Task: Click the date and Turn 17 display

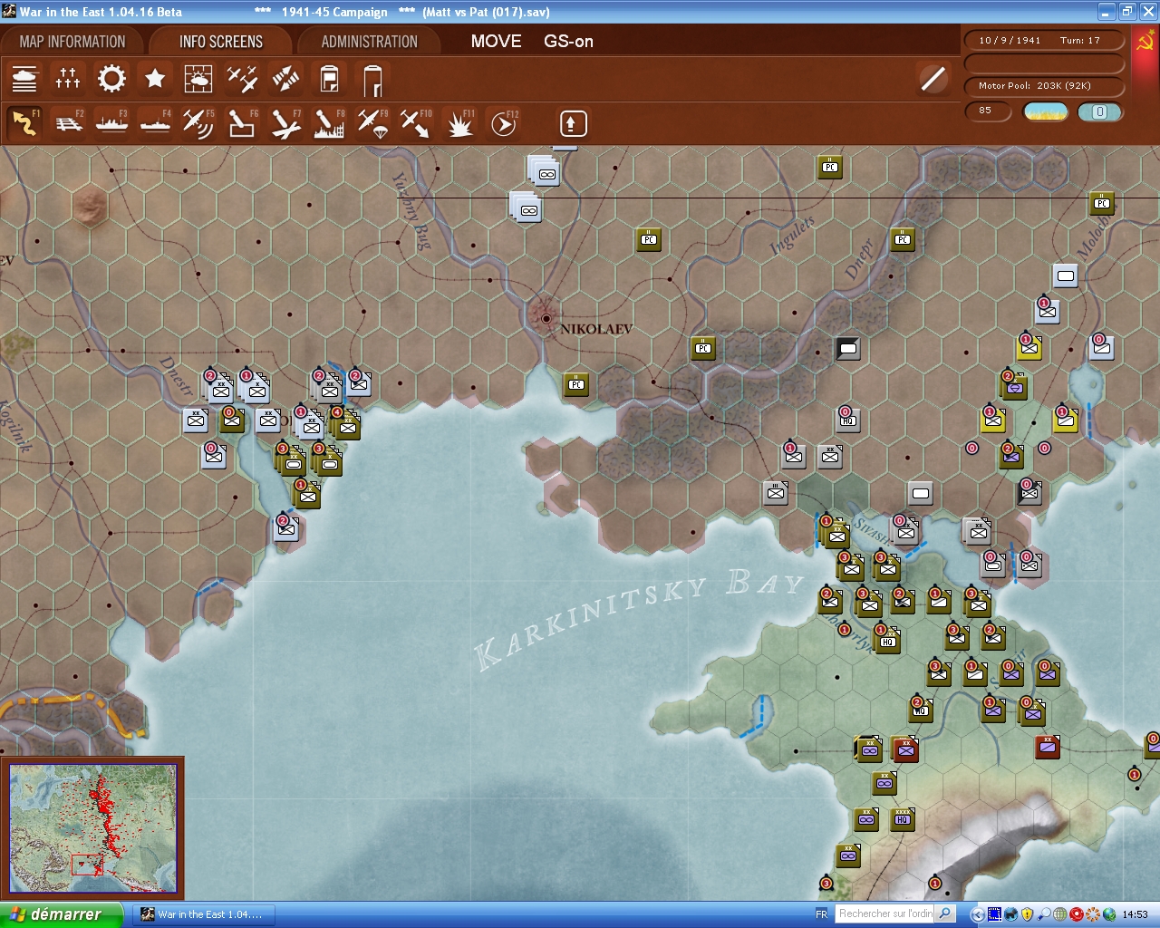Action: pos(1044,41)
